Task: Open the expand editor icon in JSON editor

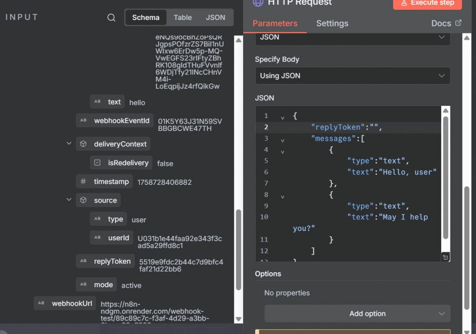Action: point(445,257)
